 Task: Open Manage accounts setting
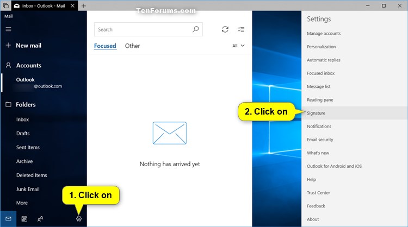click(x=355, y=34)
